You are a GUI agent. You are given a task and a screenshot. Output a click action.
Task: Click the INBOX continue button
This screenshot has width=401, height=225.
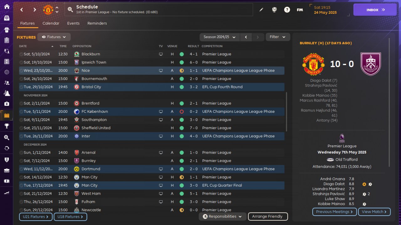point(376,10)
